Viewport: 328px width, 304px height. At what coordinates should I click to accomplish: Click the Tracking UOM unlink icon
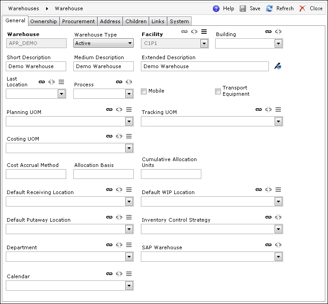coord(268,109)
